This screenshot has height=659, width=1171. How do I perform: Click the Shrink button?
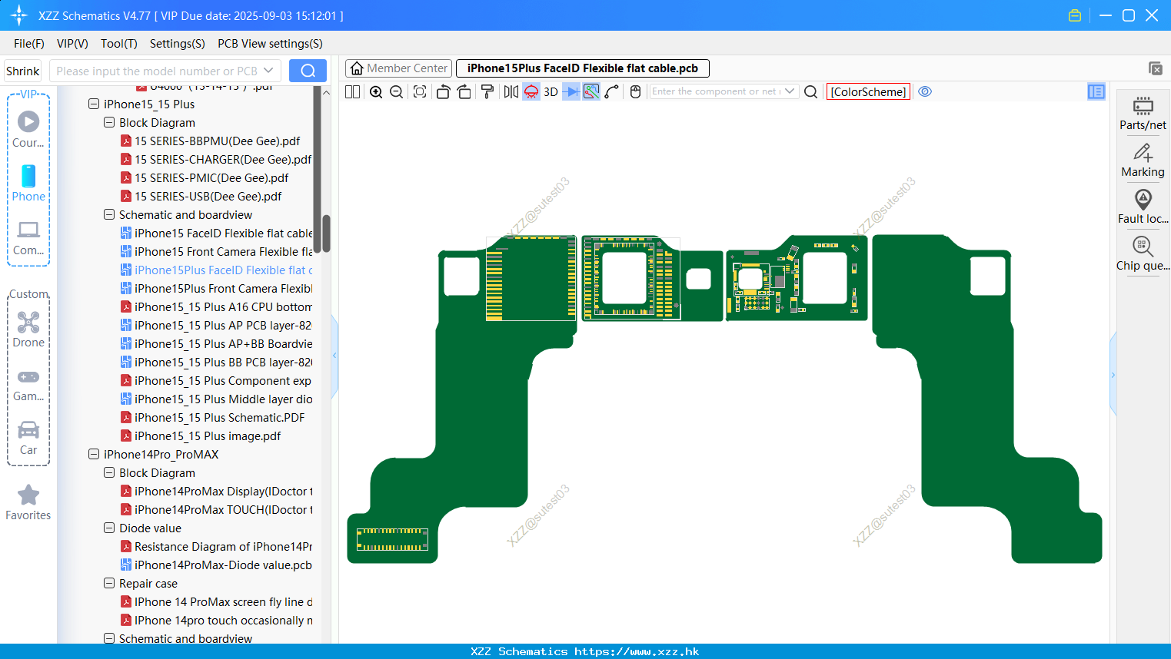(22, 71)
